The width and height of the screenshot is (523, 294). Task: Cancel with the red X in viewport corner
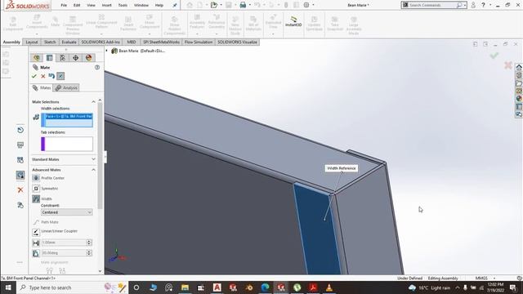click(x=508, y=65)
